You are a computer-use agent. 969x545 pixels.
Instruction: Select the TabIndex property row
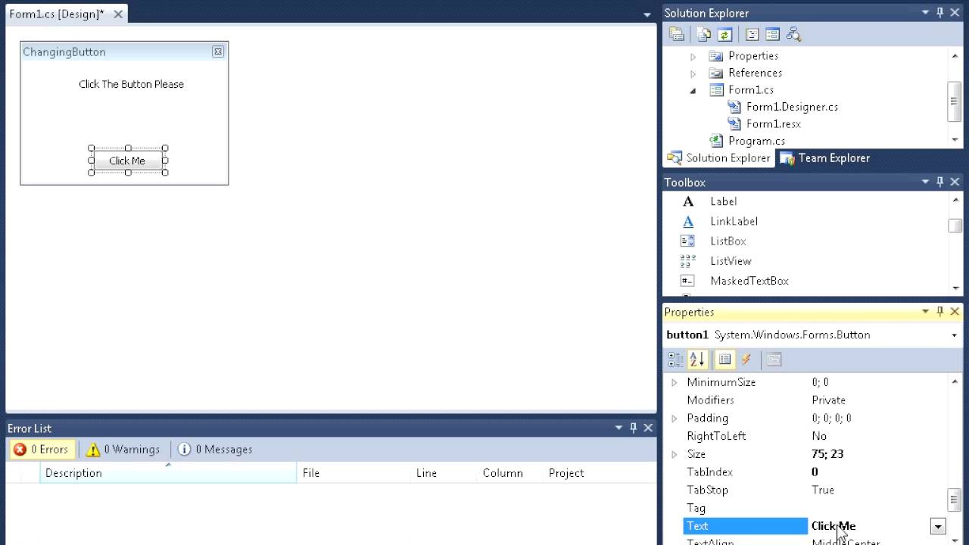[805, 472]
